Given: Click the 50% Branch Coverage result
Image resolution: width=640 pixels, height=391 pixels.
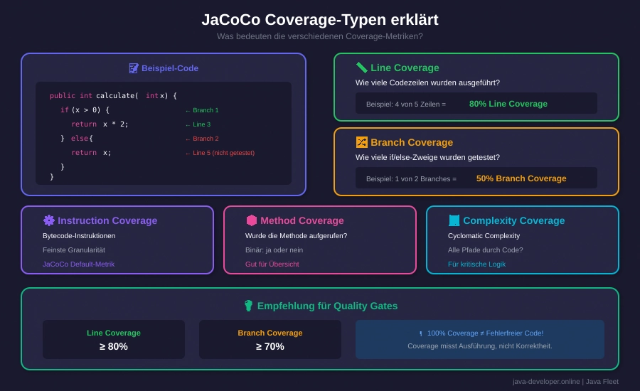Looking at the screenshot, I should [521, 178].
